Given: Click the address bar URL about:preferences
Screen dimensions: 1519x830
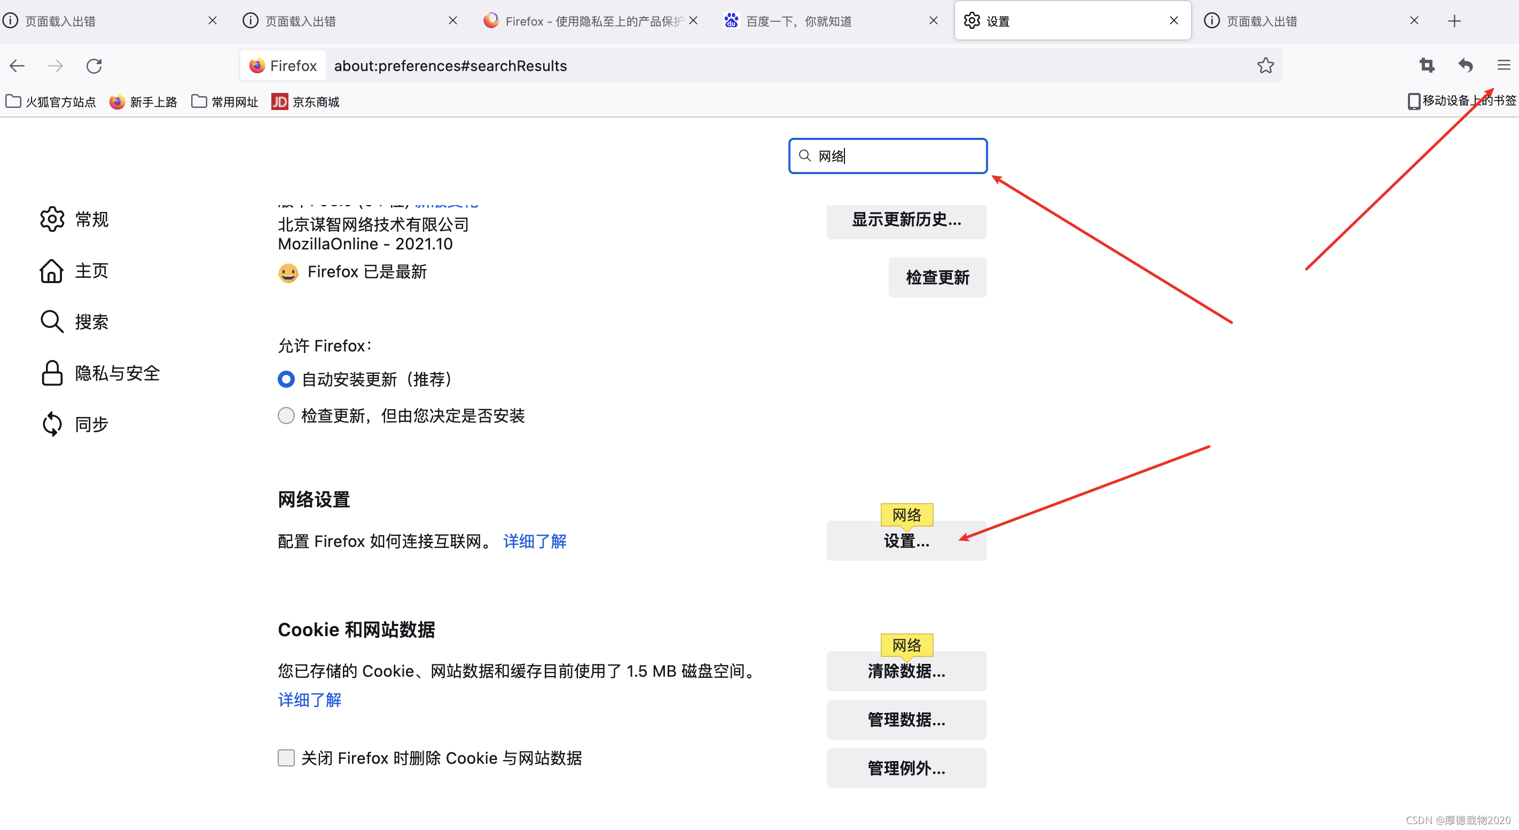Looking at the screenshot, I should pos(450,66).
